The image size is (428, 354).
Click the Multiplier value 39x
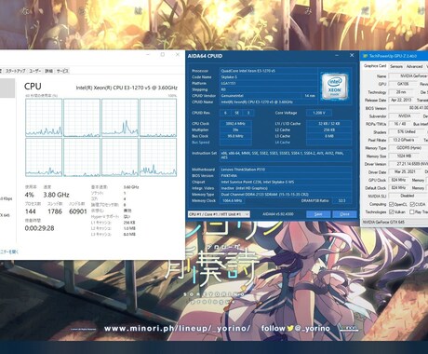235,129
